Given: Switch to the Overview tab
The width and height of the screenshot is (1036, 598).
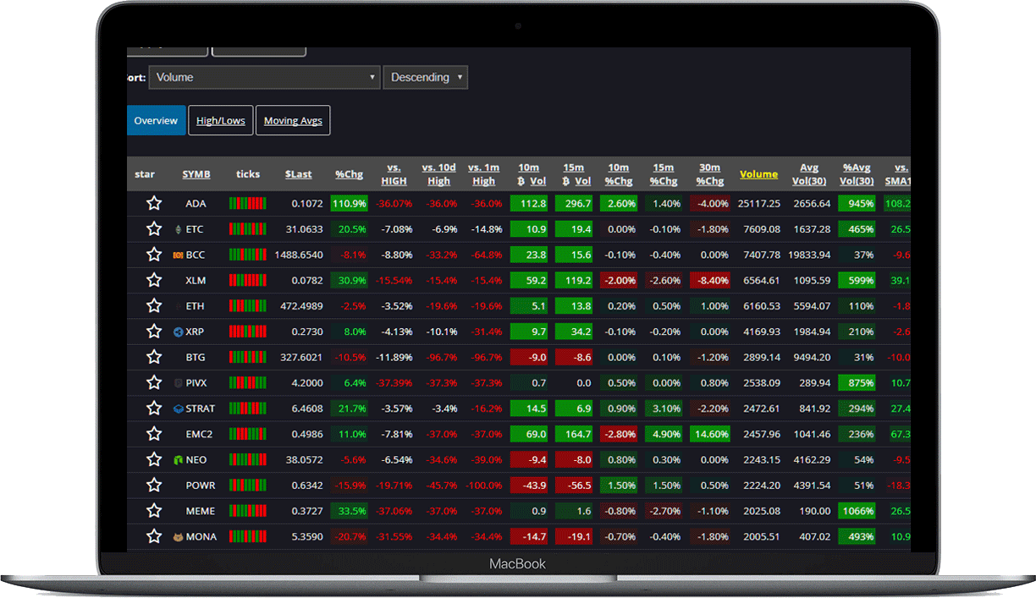Looking at the screenshot, I should click(x=156, y=121).
